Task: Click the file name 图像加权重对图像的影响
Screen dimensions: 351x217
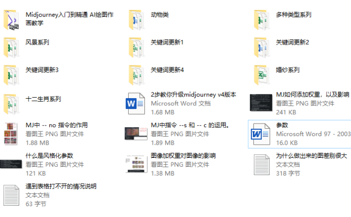Action: 183,156
